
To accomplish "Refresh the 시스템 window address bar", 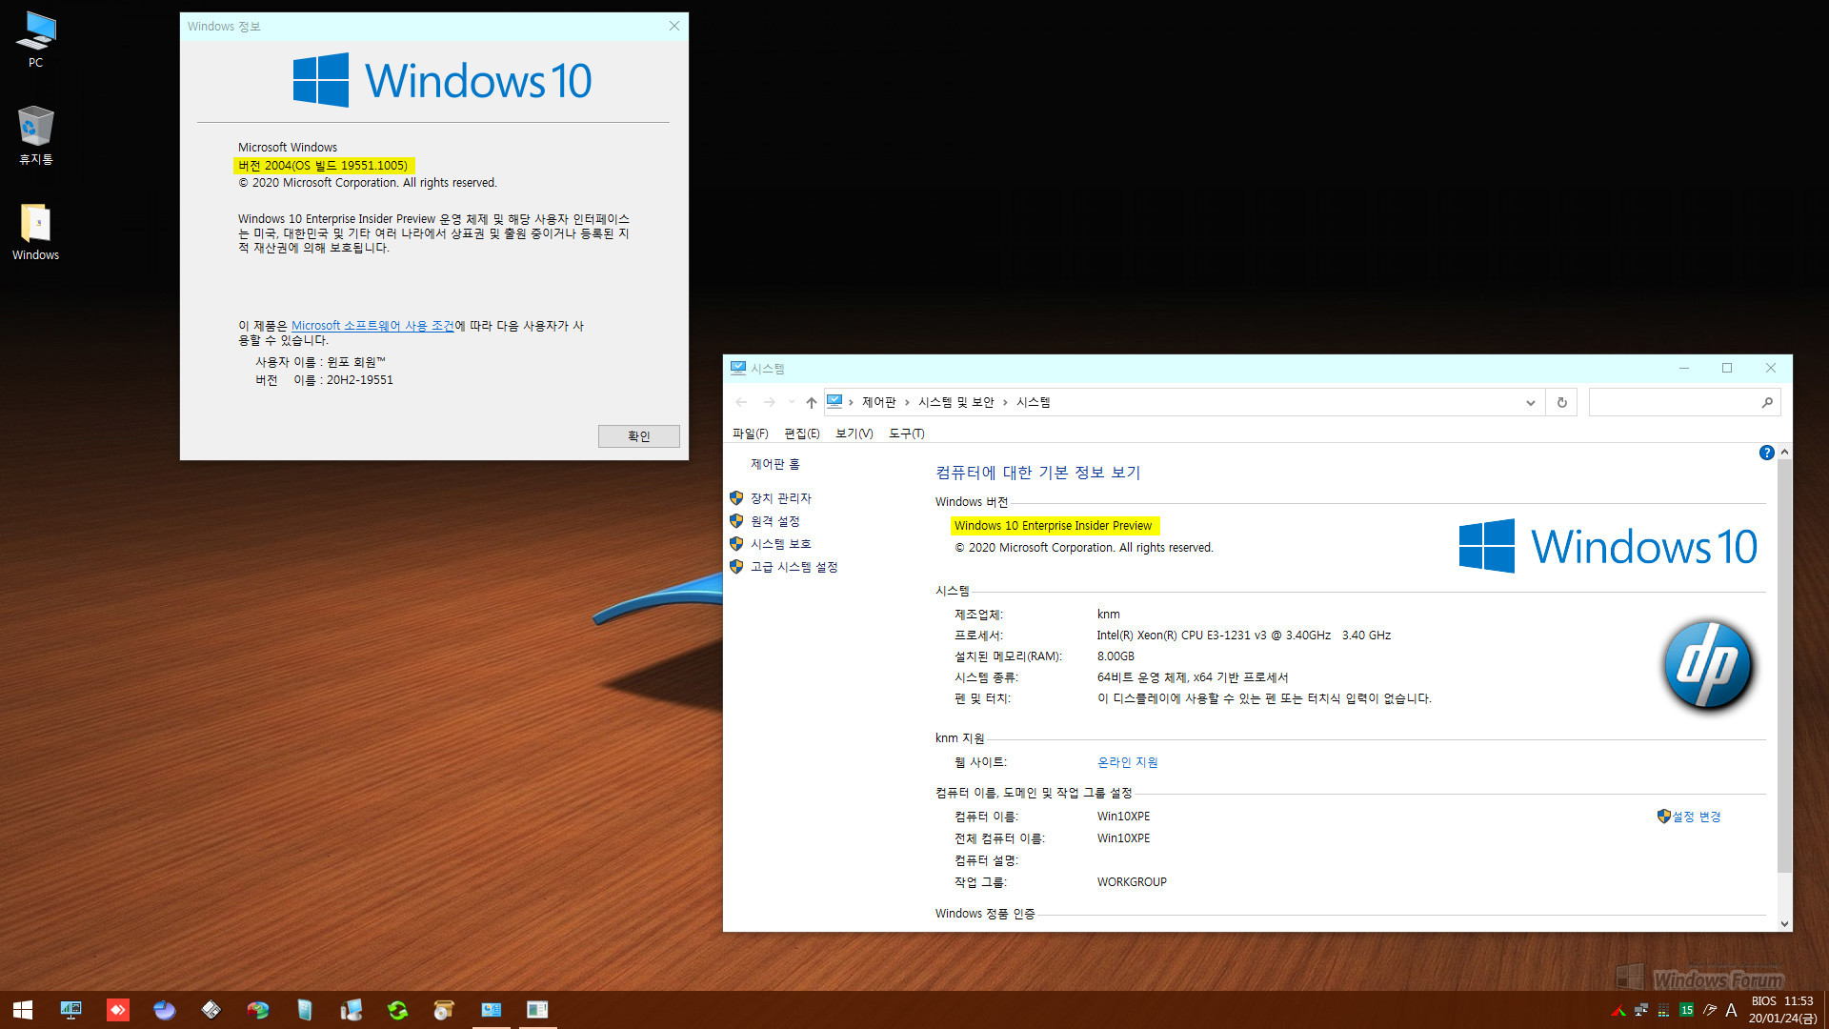I will [1561, 402].
